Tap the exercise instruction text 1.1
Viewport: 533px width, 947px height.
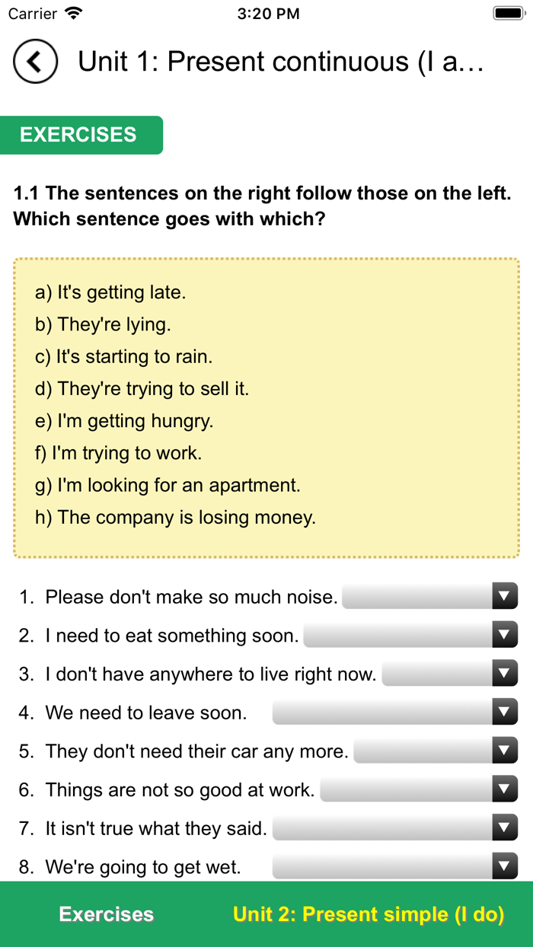tap(266, 206)
